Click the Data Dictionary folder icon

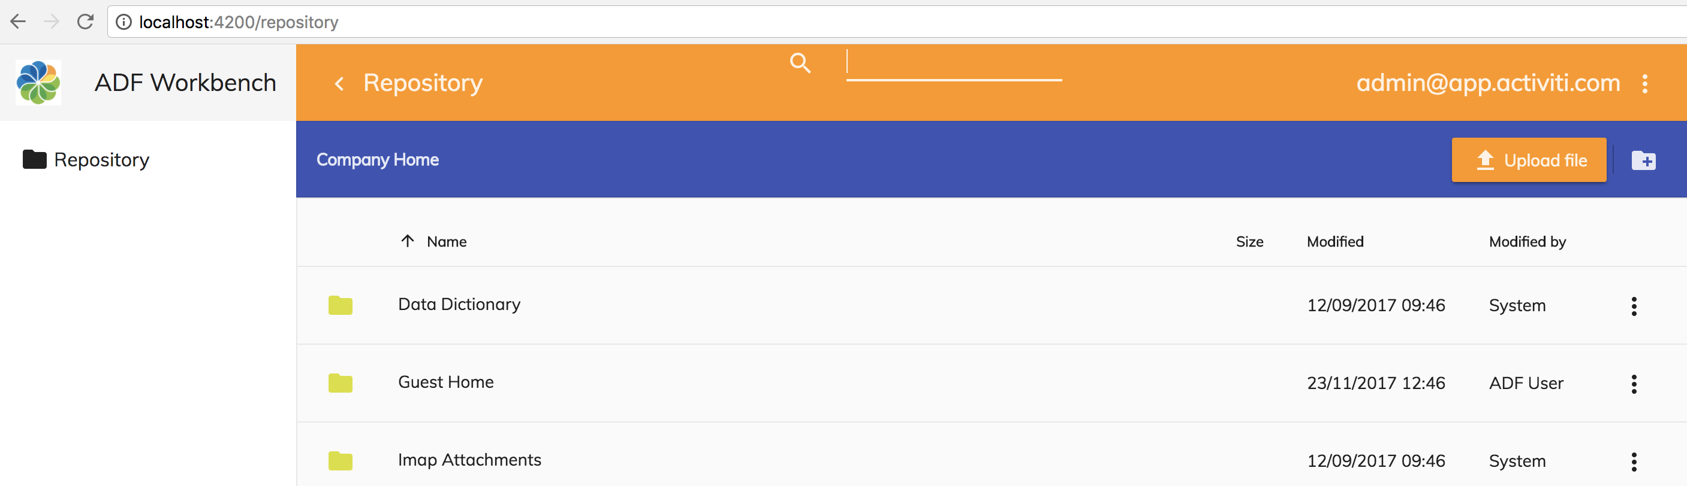click(x=340, y=305)
